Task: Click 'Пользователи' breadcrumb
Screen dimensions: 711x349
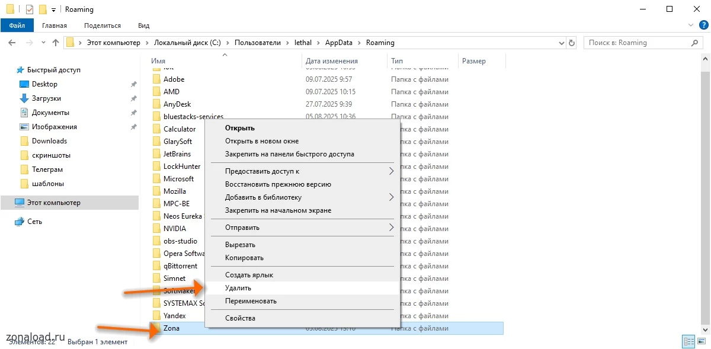Action: (x=258, y=43)
